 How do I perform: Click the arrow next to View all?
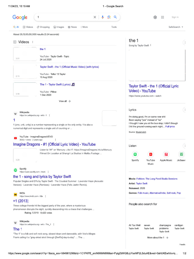[x=69, y=101]
